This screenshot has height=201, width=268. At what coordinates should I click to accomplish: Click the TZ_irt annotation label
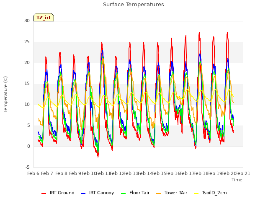(x=44, y=18)
